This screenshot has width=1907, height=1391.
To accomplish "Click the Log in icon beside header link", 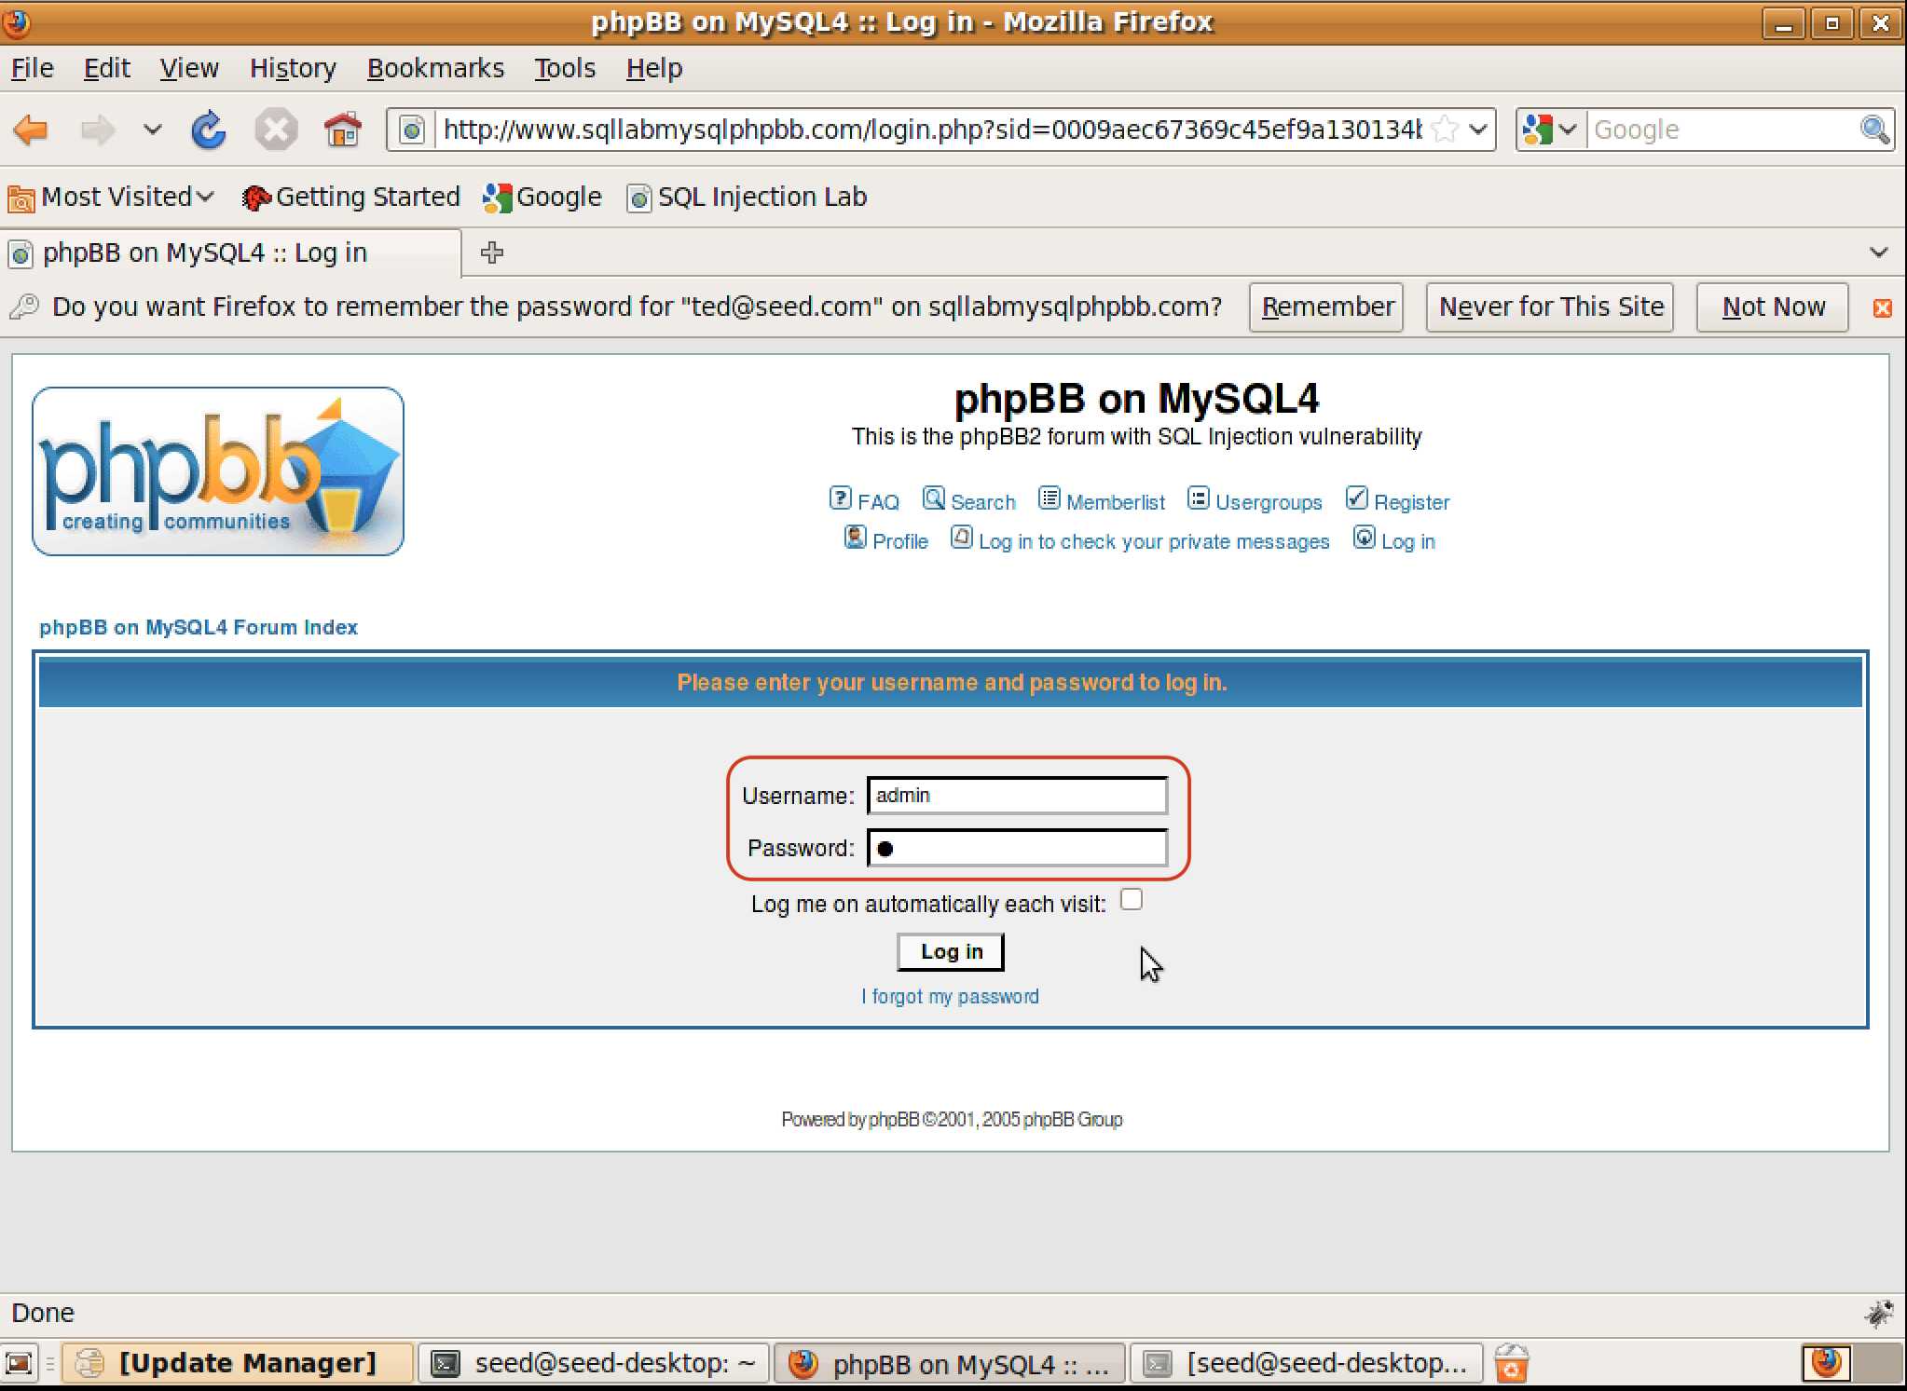I will 1364,538.
